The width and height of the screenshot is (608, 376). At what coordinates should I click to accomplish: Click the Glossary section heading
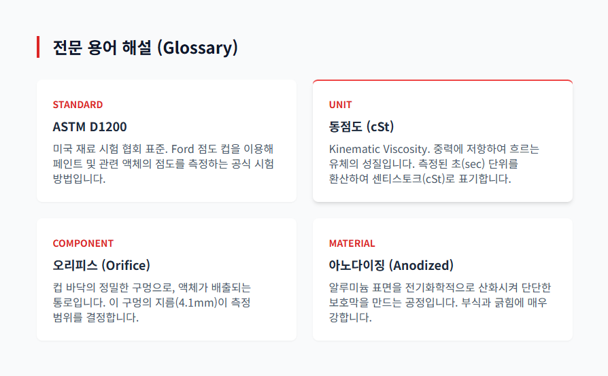point(145,48)
